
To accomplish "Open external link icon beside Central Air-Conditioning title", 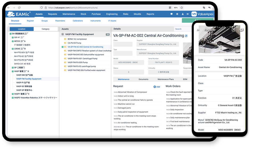I will [186, 36].
